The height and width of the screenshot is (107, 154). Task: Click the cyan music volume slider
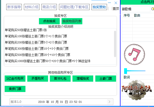tap(135, 71)
